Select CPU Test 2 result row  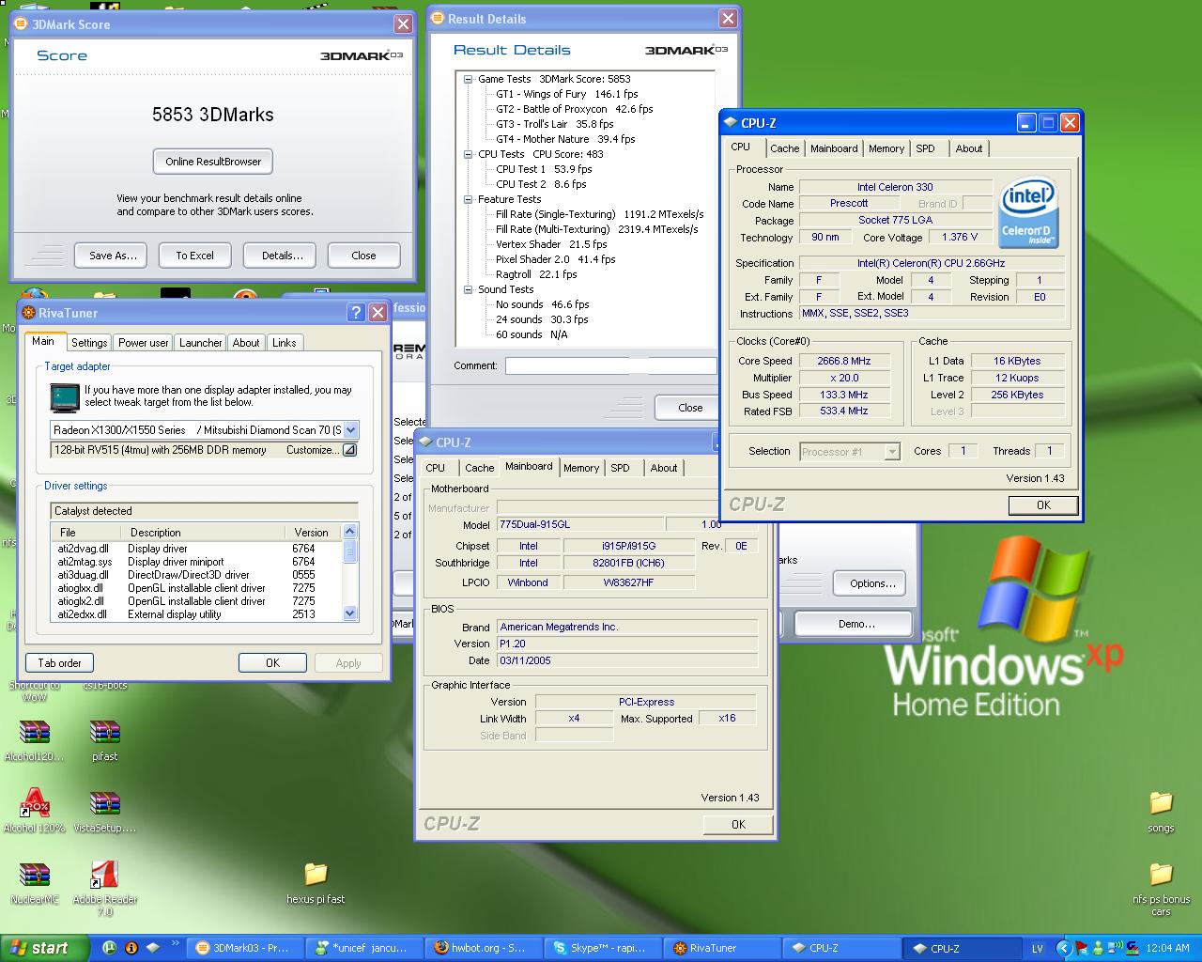(x=541, y=184)
